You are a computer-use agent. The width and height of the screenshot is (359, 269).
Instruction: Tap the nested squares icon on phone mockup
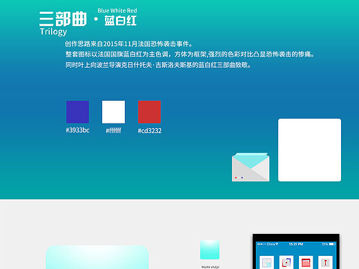coord(287,262)
